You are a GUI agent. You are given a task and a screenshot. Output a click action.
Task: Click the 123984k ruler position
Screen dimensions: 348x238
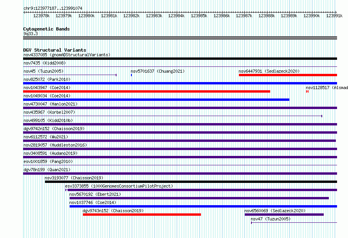176,16
